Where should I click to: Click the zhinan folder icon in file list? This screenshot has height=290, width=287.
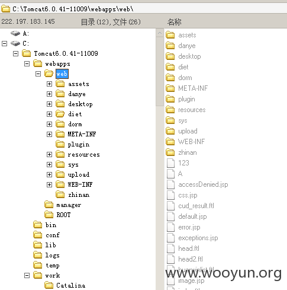(170, 152)
